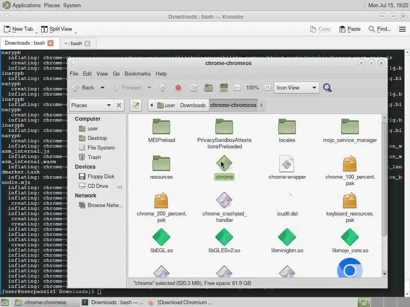Zoom in with the plus icon
410x307 pixels.
[267, 88]
